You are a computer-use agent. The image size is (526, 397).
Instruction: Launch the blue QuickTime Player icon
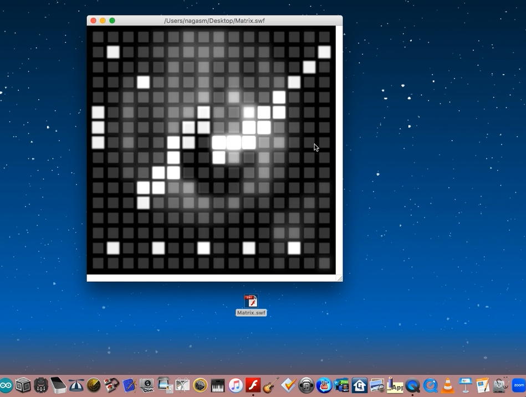(x=430, y=385)
